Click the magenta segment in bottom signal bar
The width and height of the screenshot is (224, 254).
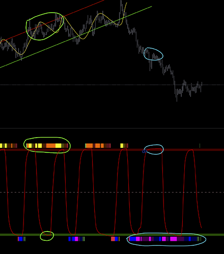174,239
